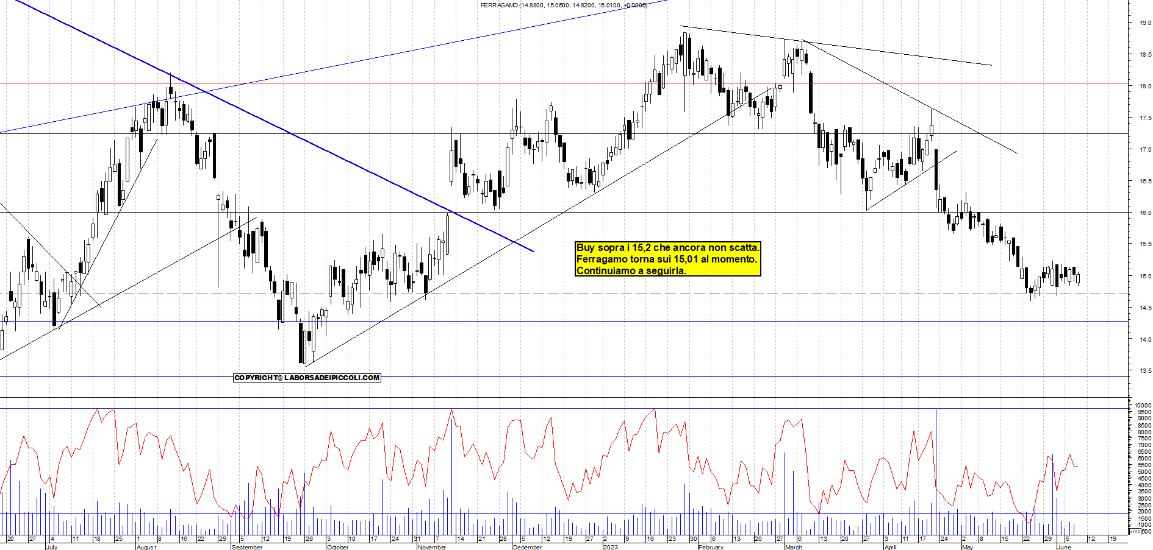Click the August month label
This screenshot has width=1153, height=550.
click(x=146, y=547)
